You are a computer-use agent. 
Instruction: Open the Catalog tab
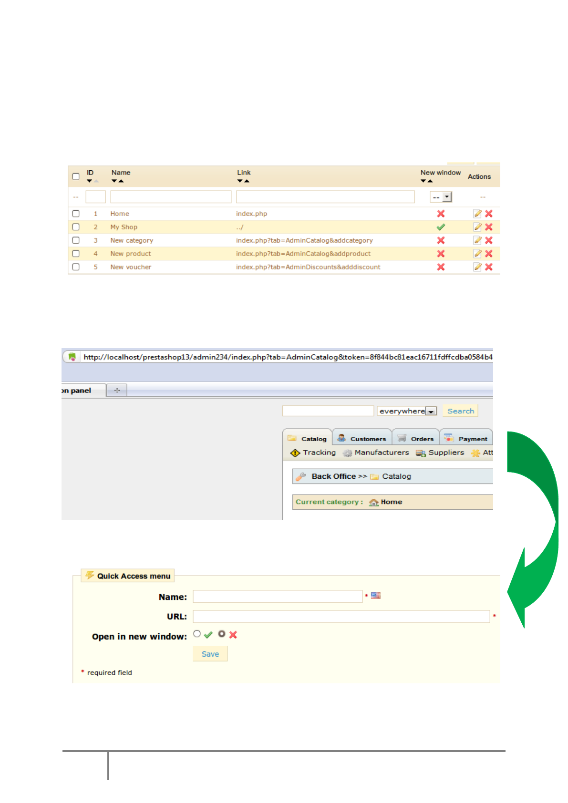308,438
